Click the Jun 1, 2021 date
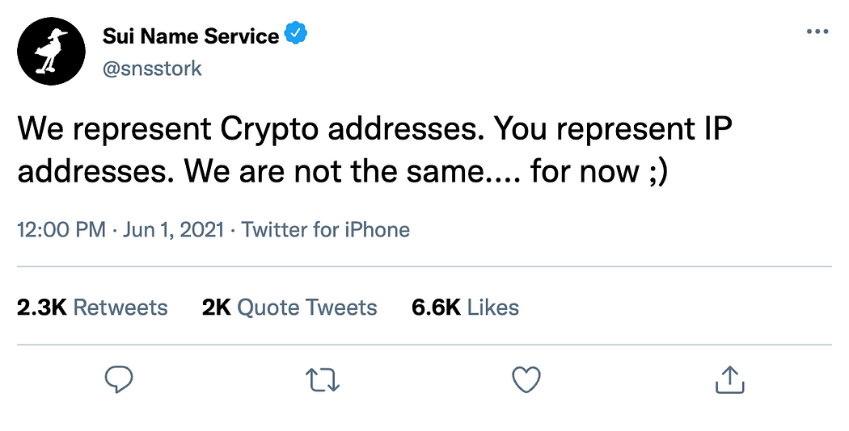Screen dimensions: 849x431 point(173,230)
